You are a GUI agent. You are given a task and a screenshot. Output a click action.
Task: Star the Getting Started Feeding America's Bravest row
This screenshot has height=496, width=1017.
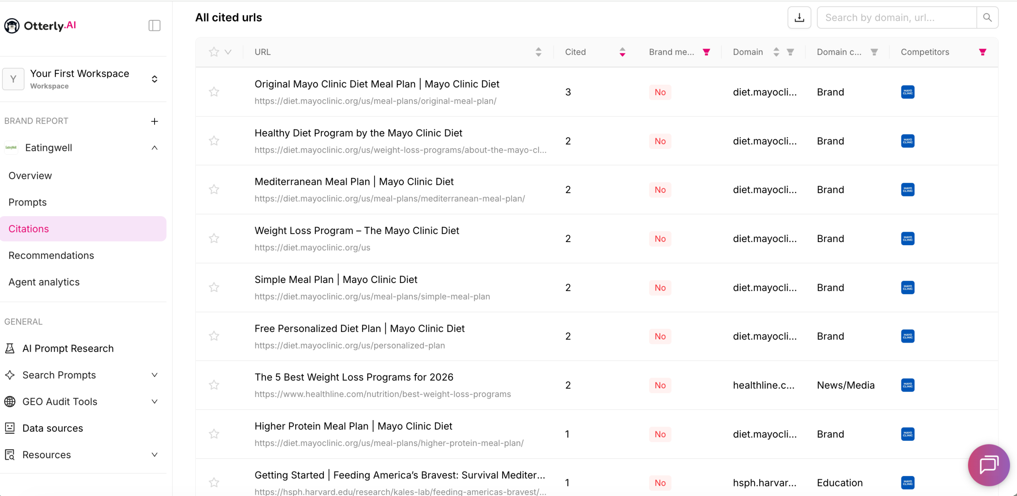click(x=214, y=482)
